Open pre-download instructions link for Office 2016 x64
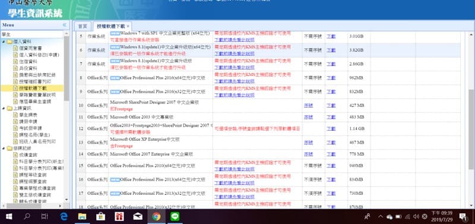The height and width of the screenshot is (224, 475). click(x=235, y=81)
